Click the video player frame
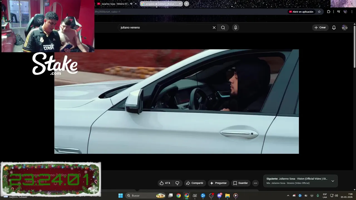The height and width of the screenshot is (200, 356). tap(177, 101)
